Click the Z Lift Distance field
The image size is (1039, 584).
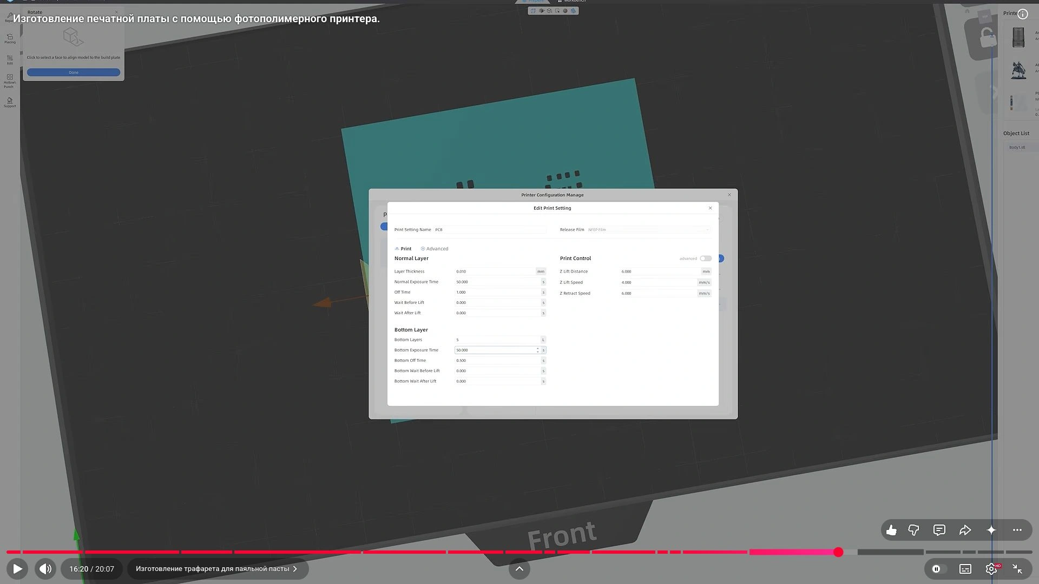tap(660, 271)
